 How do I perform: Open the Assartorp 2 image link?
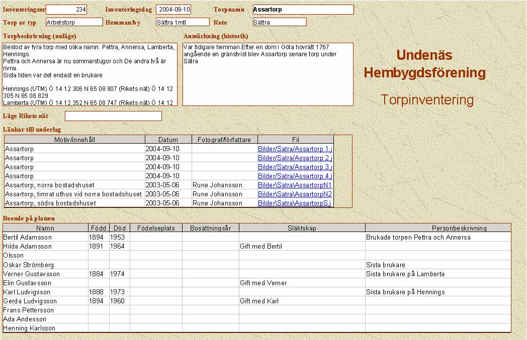pos(295,158)
